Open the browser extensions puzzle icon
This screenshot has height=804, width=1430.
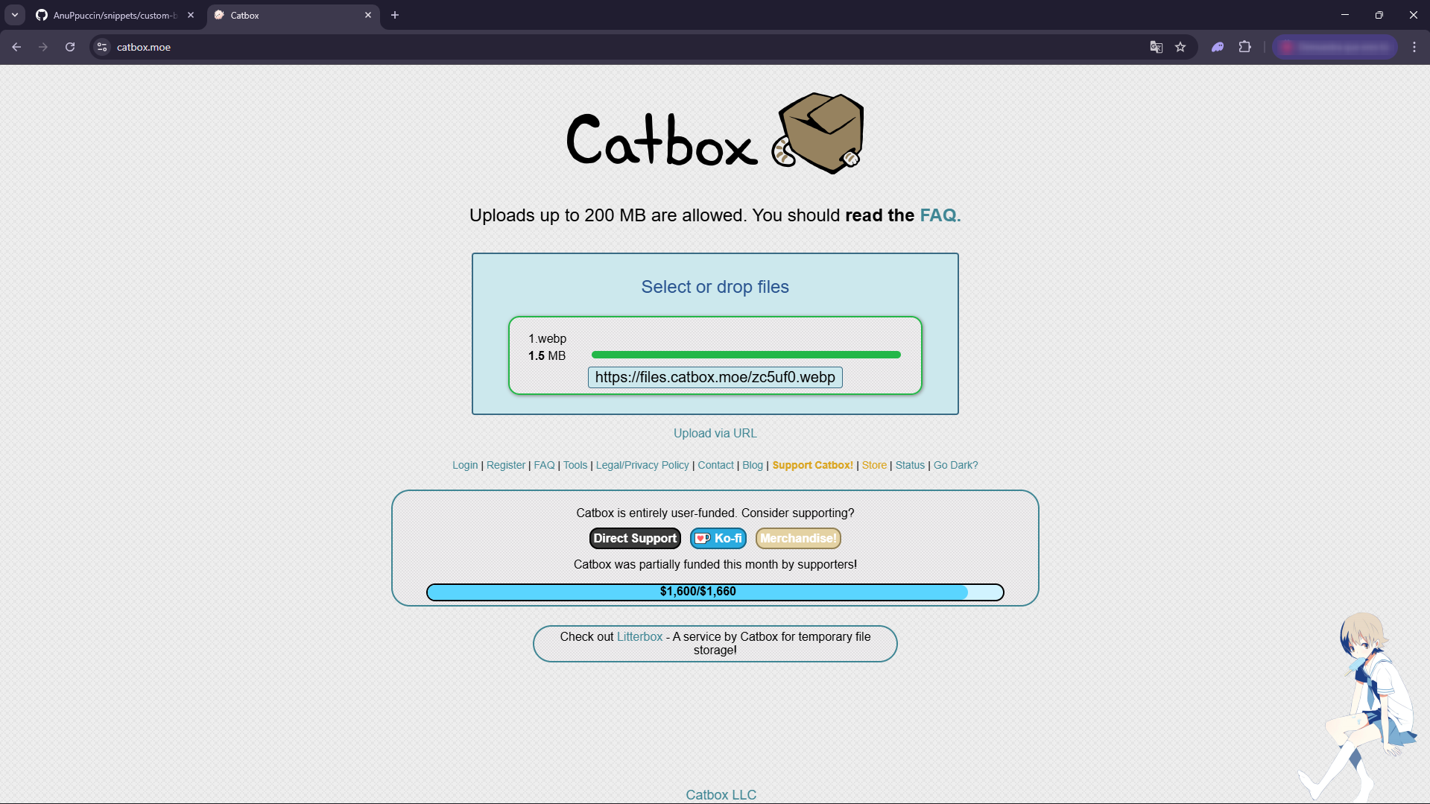coord(1244,47)
